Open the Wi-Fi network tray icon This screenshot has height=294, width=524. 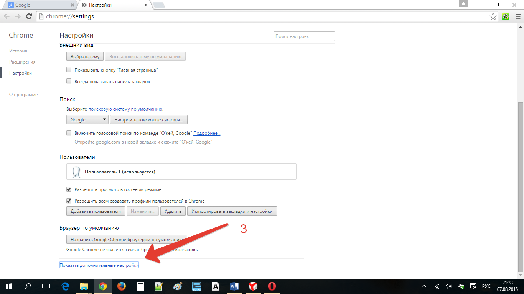tap(437, 286)
